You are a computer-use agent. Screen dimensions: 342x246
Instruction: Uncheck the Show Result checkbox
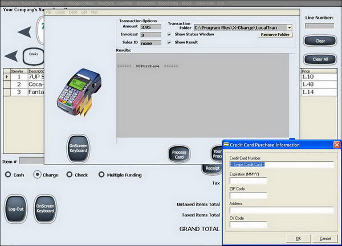pos(169,43)
